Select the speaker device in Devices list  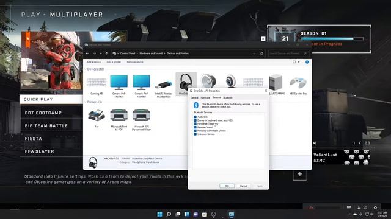(208, 80)
